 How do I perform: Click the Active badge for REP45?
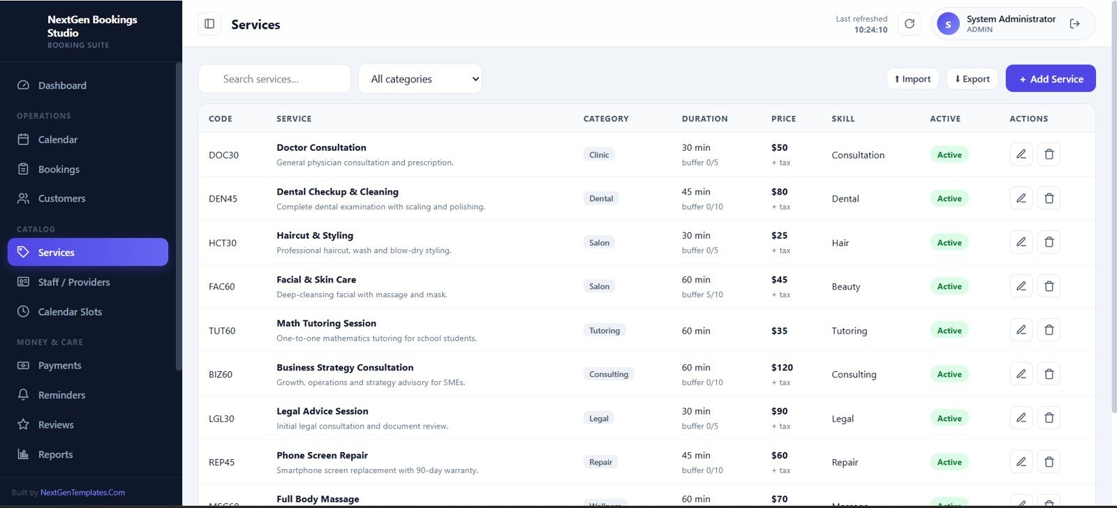(949, 462)
